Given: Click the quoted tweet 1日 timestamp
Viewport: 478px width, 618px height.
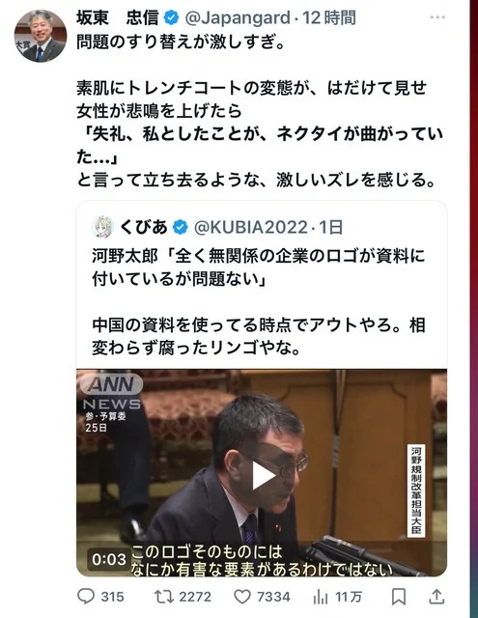Looking at the screenshot, I should tap(331, 228).
